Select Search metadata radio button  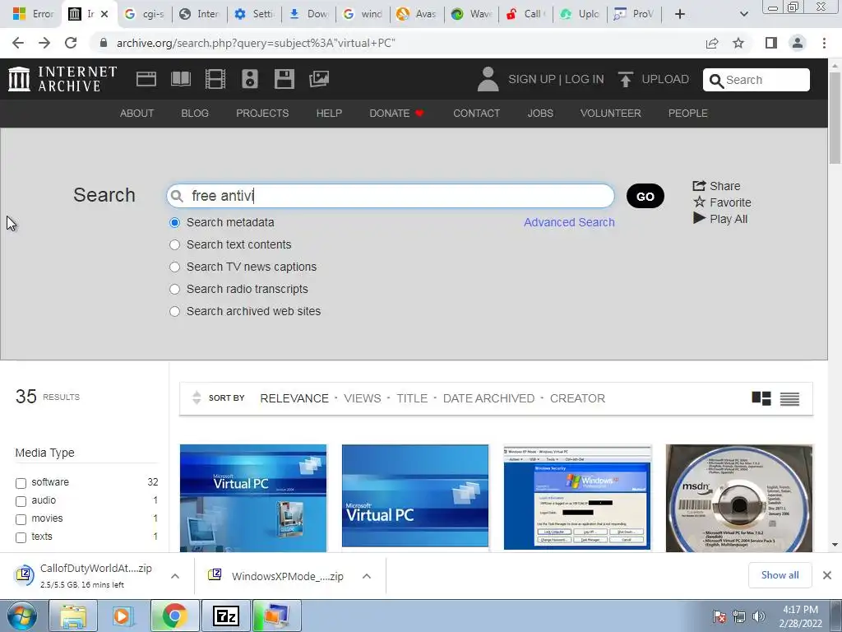[174, 222]
